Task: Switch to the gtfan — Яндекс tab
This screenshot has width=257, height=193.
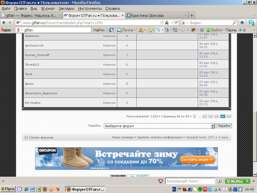Action: 31,15
